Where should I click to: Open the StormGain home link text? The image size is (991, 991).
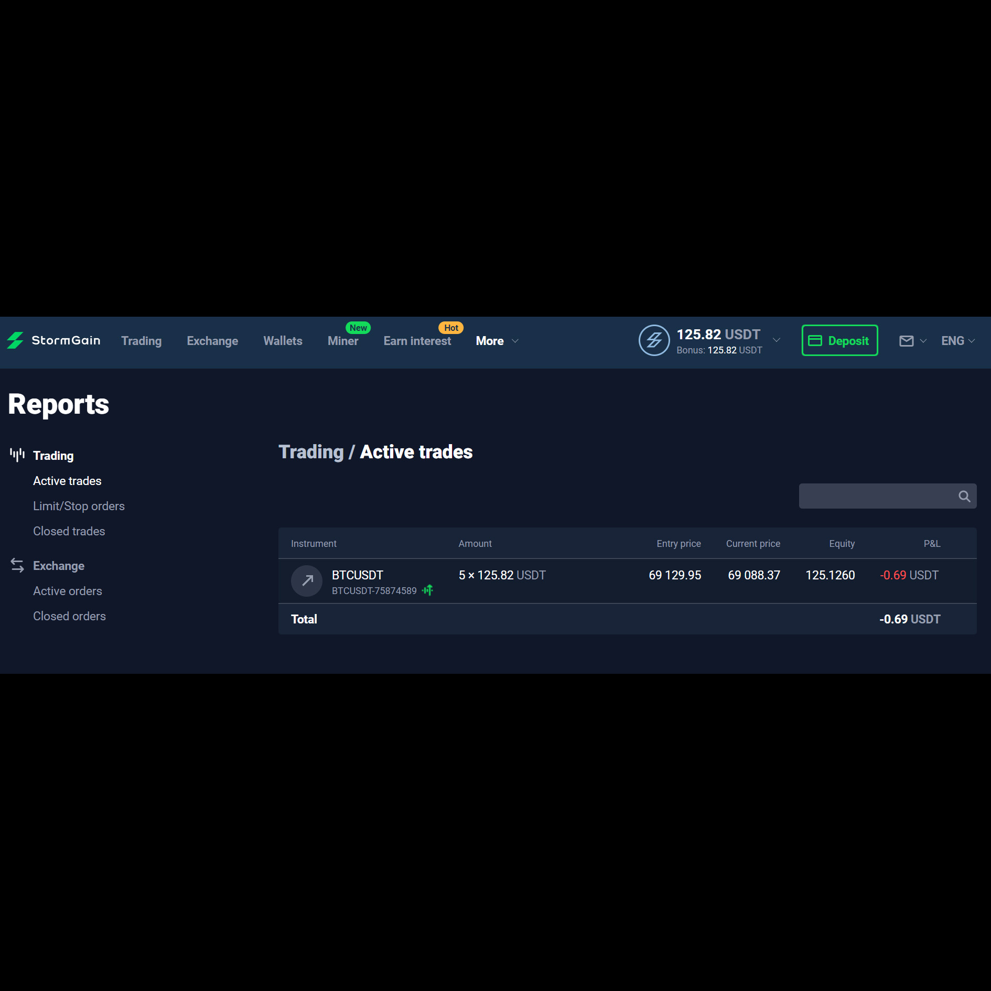coord(66,340)
